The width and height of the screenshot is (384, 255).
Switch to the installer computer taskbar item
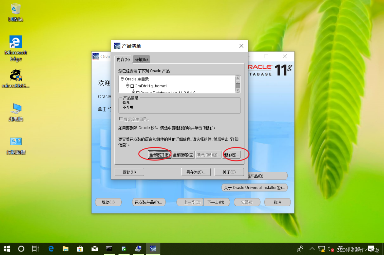(138, 249)
